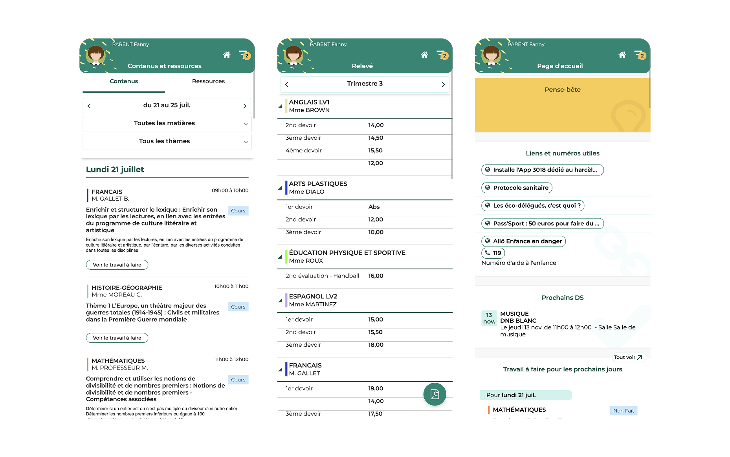Click 2nd évaluation - Handball grade row
Viewport: 730px width, 457px height.
pyautogui.click(x=365, y=276)
